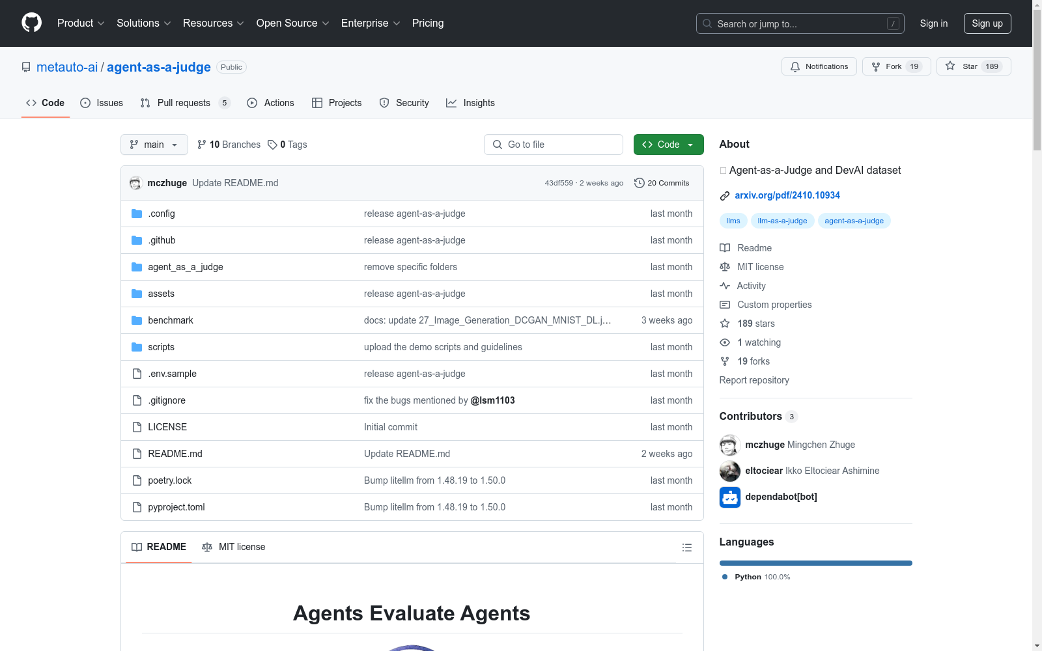Click the 19 forks icon
The height and width of the screenshot is (651, 1042).
(725, 361)
